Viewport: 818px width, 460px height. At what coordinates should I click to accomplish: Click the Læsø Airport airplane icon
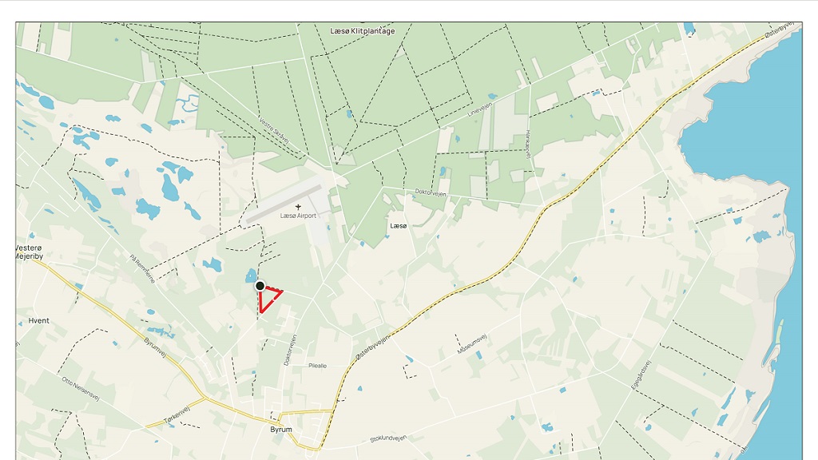[298, 207]
